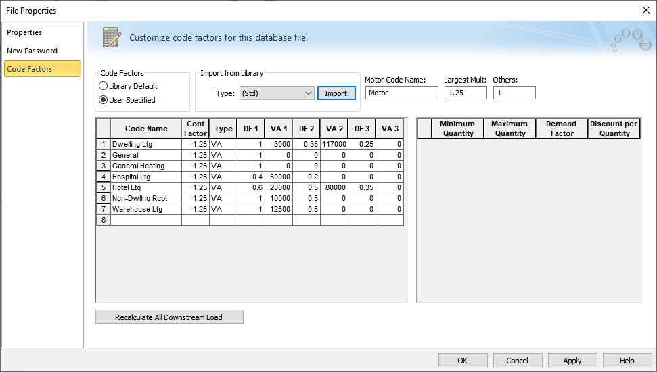Click the Cancel button
657x372 pixels.
tap(518, 361)
